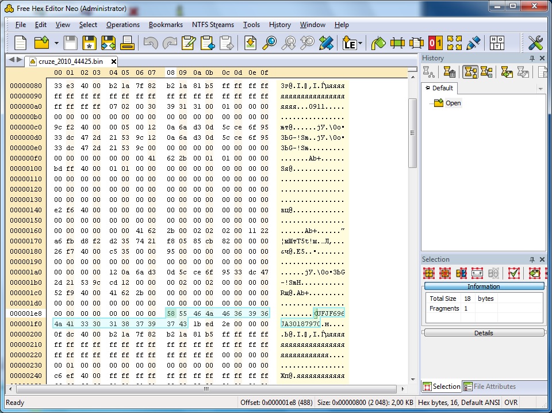Image resolution: width=552 pixels, height=413 pixels.
Task: Expand the Details section header
Action: pyautogui.click(x=484, y=333)
